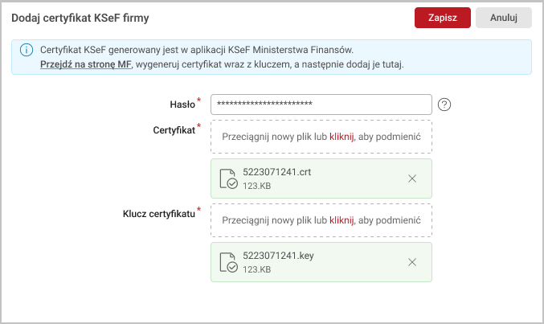Focus the Hasło password field
Screen dimensions: 544x324
pos(321,105)
